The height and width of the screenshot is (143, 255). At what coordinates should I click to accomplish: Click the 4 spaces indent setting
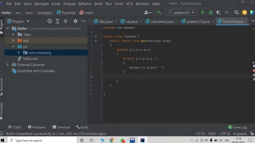click(x=240, y=134)
